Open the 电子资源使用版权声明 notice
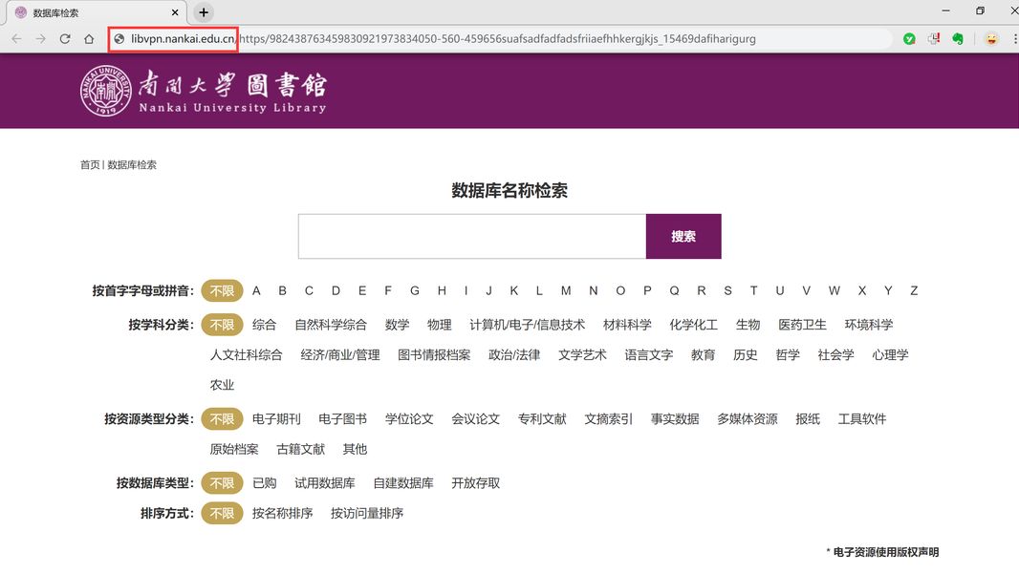This screenshot has width=1019, height=574. (885, 552)
